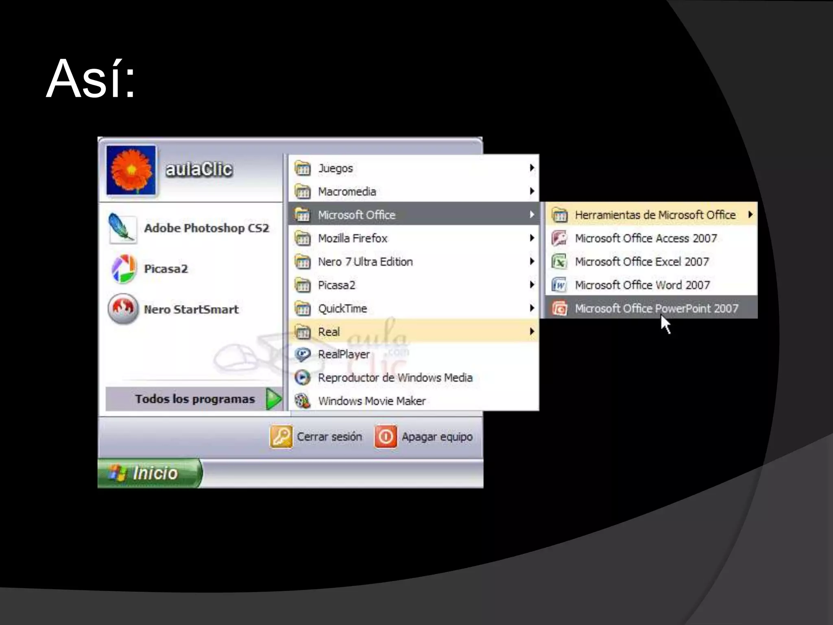Expand the Mozilla Firefox folder arrow
The height and width of the screenshot is (625, 833).
tap(532, 238)
